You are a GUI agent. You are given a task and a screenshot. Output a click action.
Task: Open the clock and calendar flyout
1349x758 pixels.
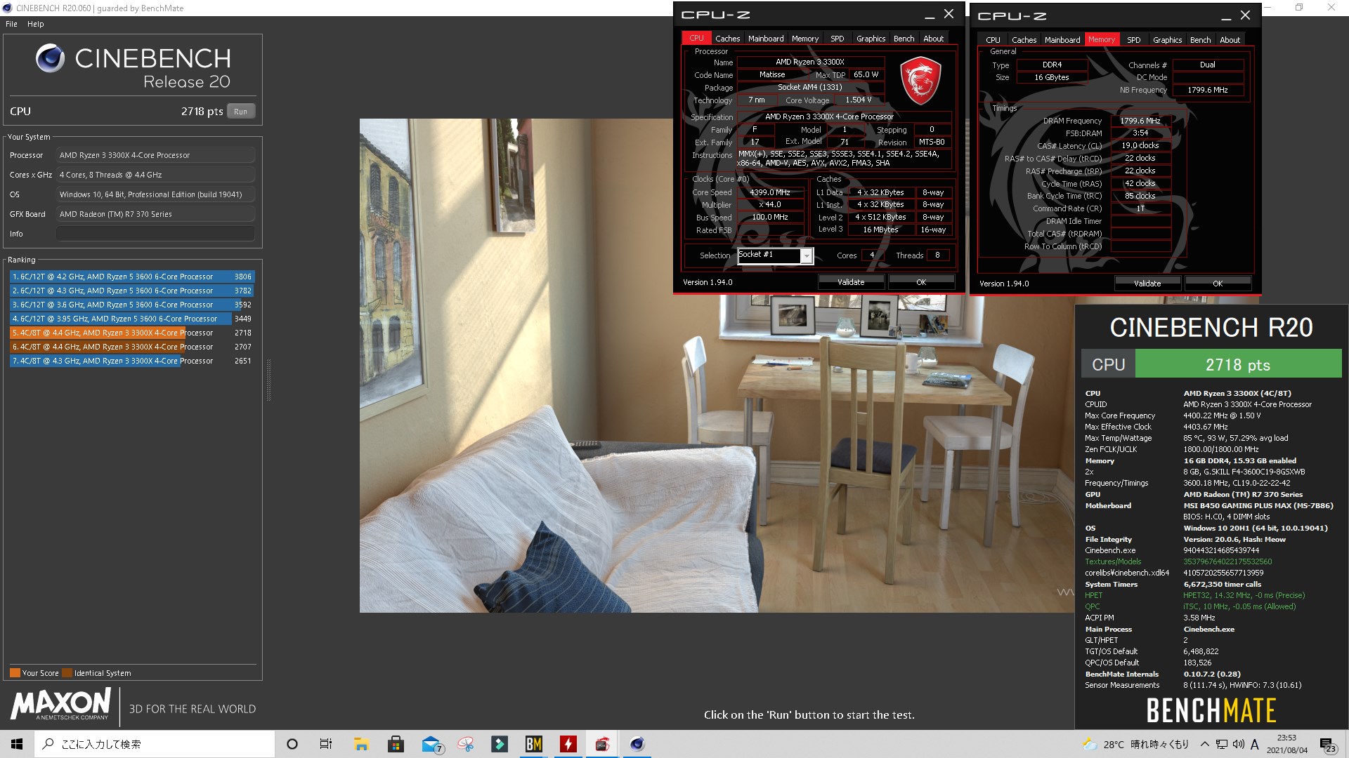point(1287,744)
